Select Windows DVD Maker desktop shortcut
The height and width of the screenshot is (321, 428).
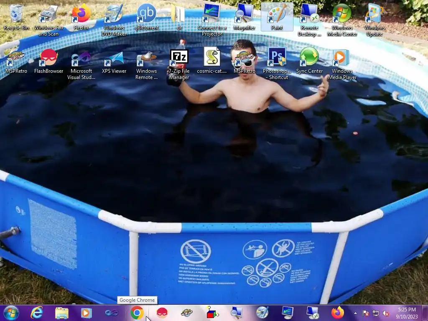(114, 20)
